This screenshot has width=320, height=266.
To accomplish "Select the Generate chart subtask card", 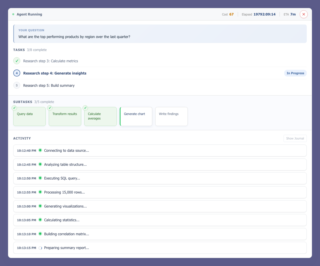I will point(136,116).
